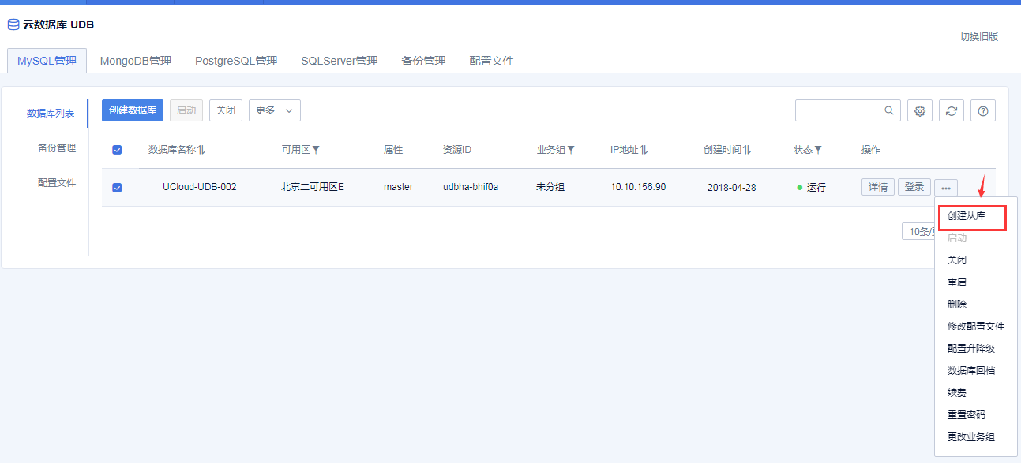
Task: Expand the 更多 dropdown menu
Action: 274,110
